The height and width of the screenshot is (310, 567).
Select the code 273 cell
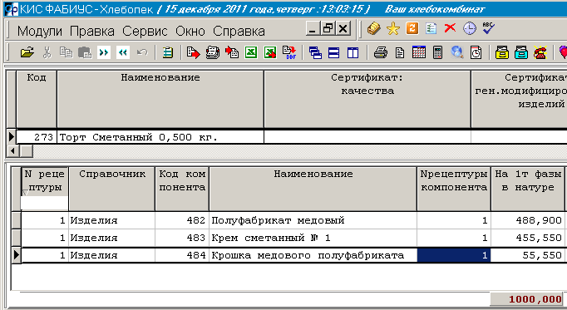click(37, 137)
